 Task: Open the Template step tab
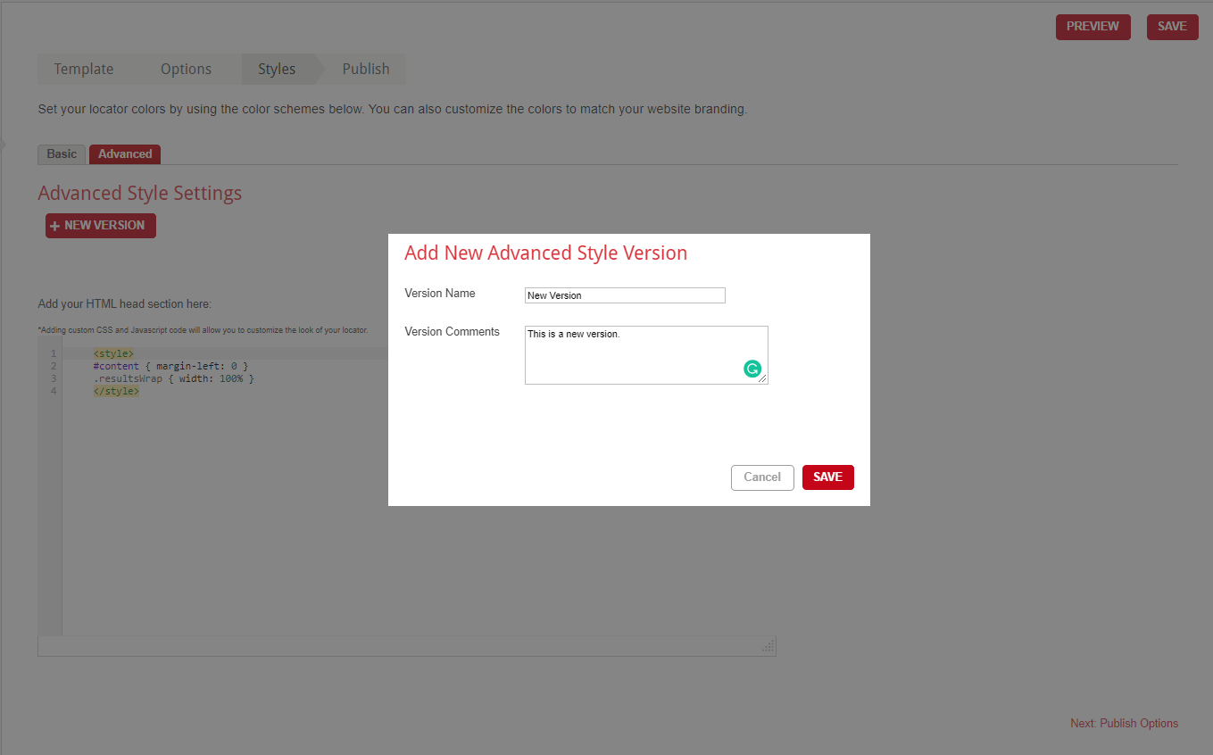[x=84, y=70]
